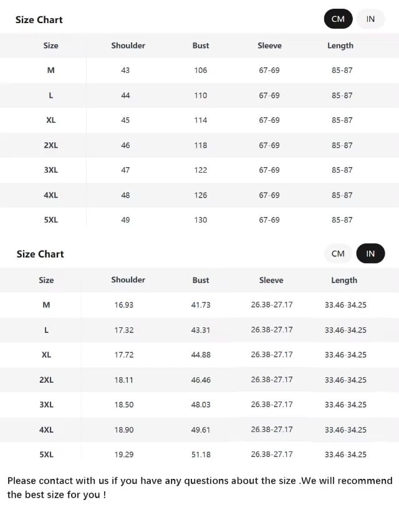399x515 pixels.
Task: Select the bust value 106 for size M
Action: [x=200, y=70]
